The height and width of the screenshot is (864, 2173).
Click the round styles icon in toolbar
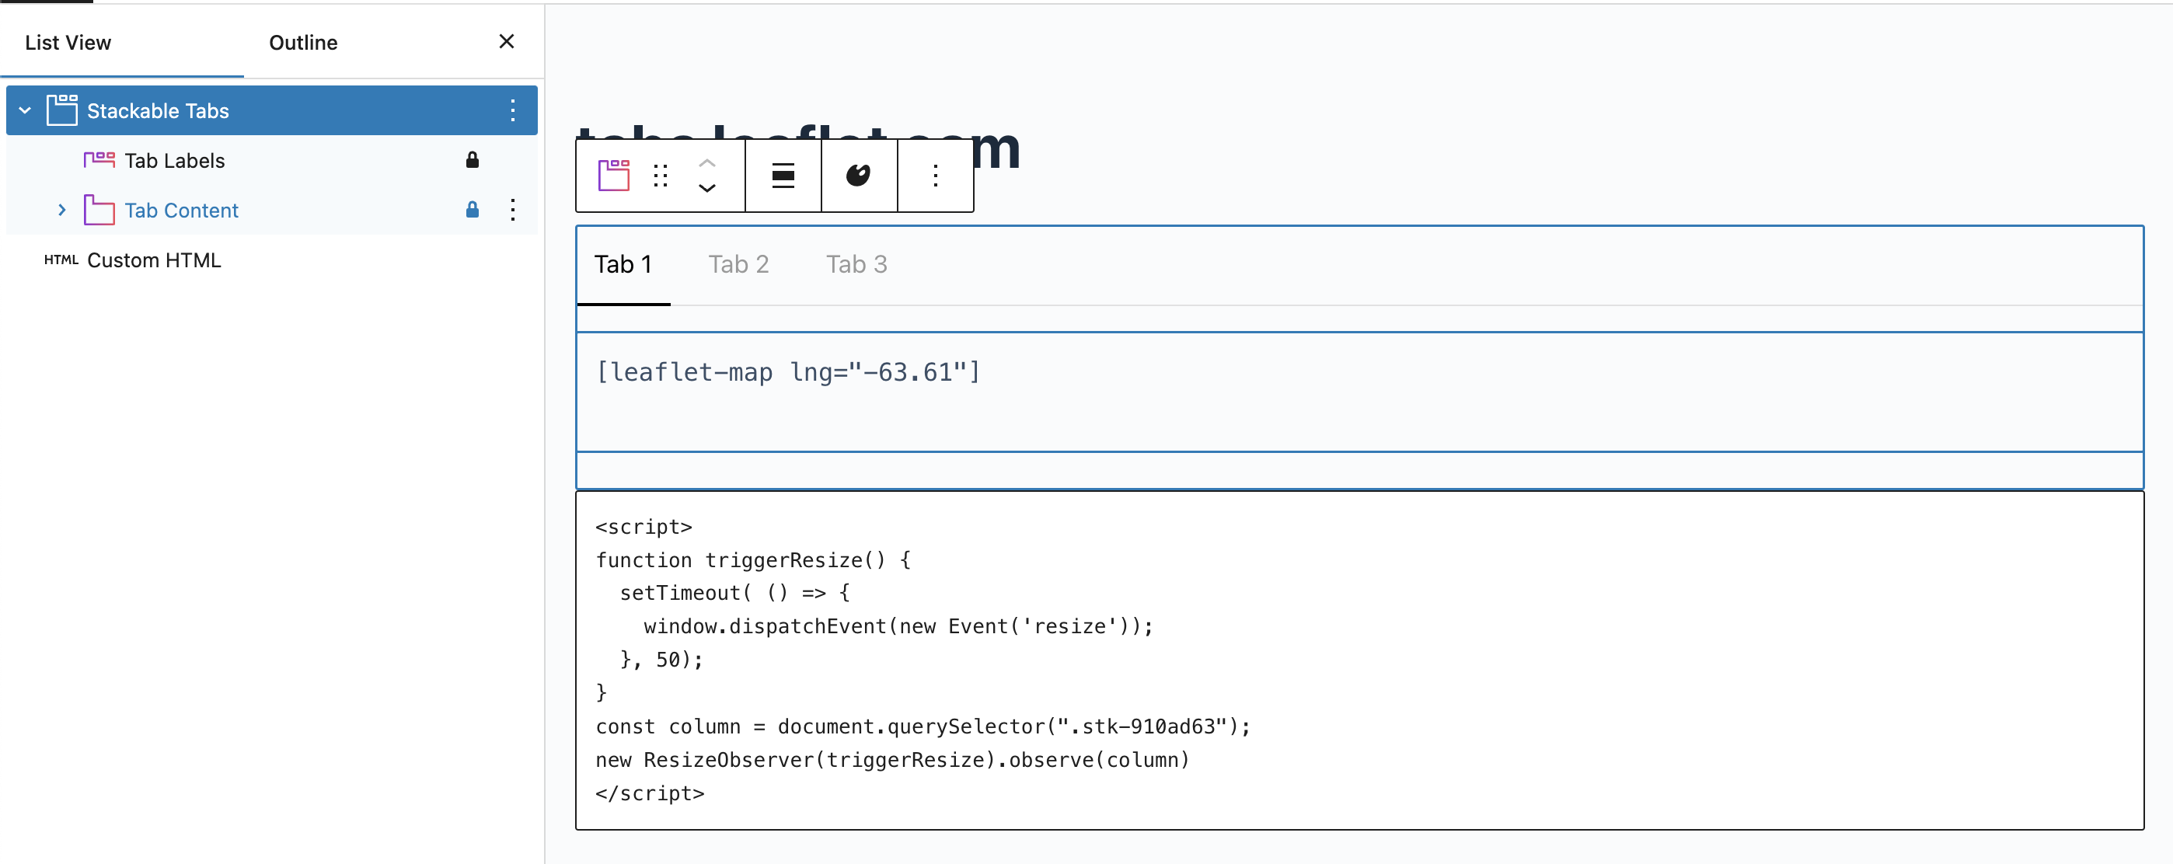tap(858, 176)
